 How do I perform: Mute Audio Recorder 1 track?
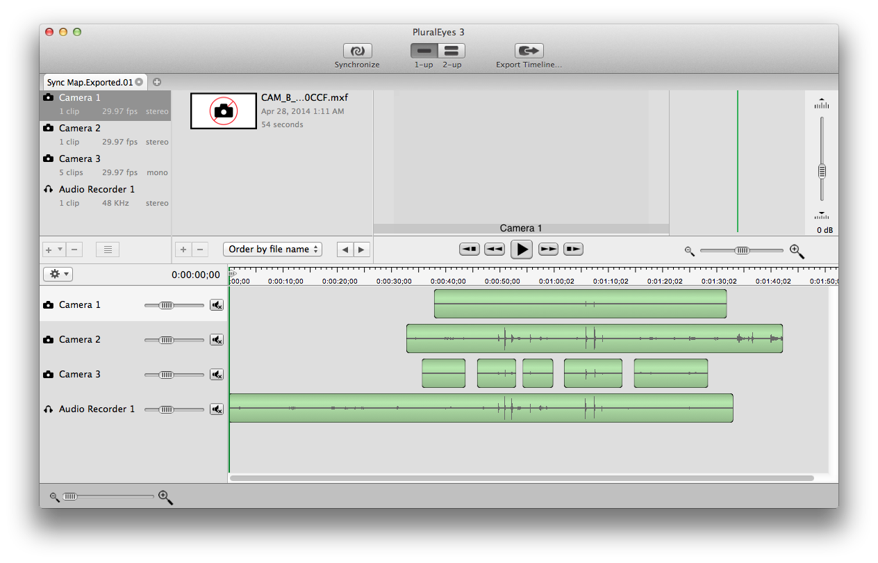(217, 409)
